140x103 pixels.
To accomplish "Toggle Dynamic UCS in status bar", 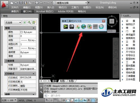I will [81, 100].
